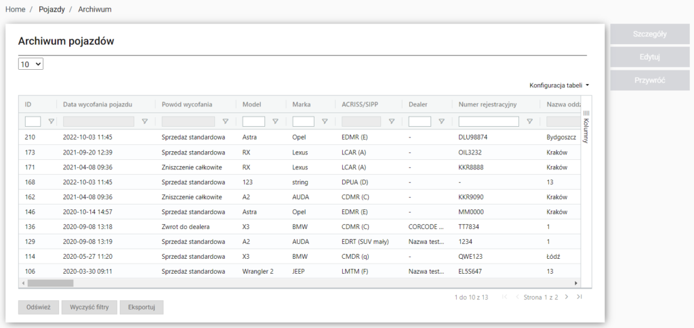Open filter icon for Numer rejestracyjny column
Screen dimensions: 694x328
[530, 122]
